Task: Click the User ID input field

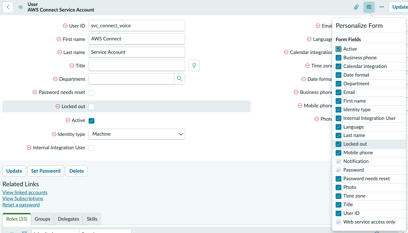Action: coord(137,26)
